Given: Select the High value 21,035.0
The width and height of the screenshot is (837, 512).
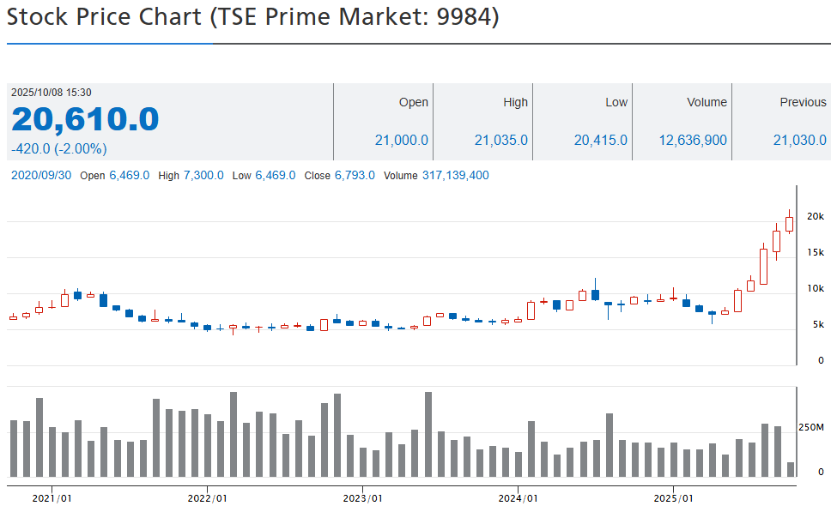Looking at the screenshot, I should tap(500, 140).
